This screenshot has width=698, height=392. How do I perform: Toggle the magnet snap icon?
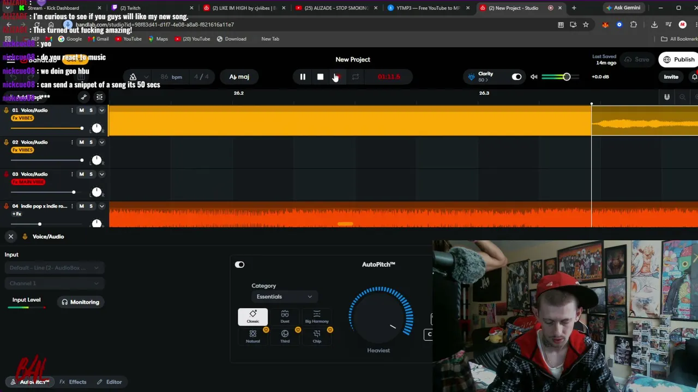[666, 97]
